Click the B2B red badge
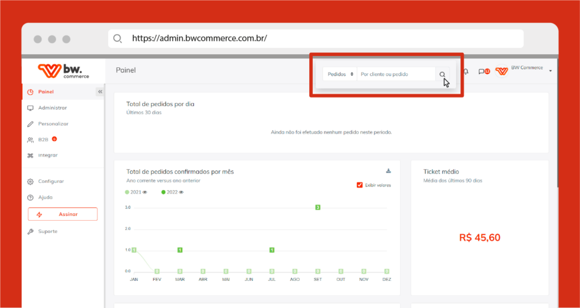580x308 pixels. [x=54, y=139]
